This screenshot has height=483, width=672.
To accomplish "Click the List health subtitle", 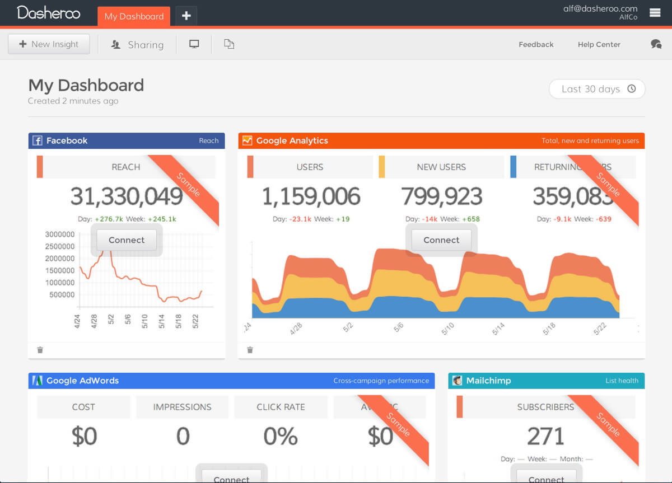I will (622, 381).
